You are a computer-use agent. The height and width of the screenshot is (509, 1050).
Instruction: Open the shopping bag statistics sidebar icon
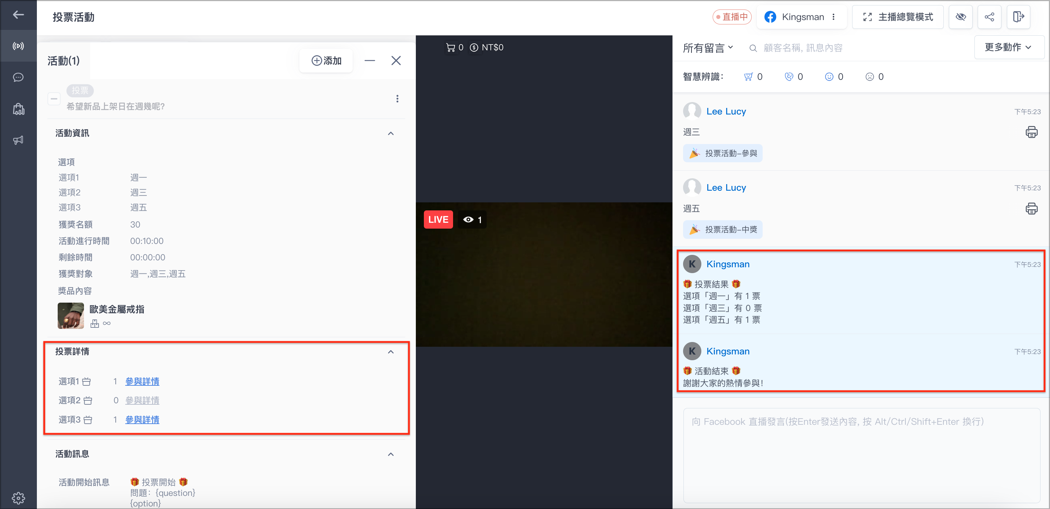pos(18,109)
